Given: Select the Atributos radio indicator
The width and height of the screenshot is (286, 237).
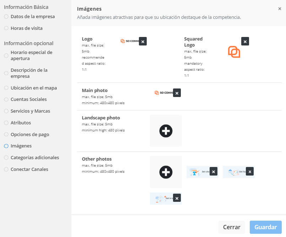Looking at the screenshot, I should 6,123.
